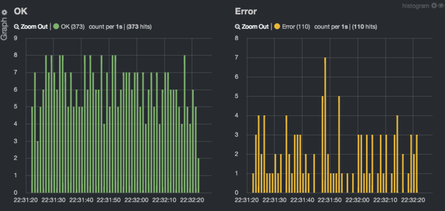Click Error chart count per 1s text

pos(331,27)
